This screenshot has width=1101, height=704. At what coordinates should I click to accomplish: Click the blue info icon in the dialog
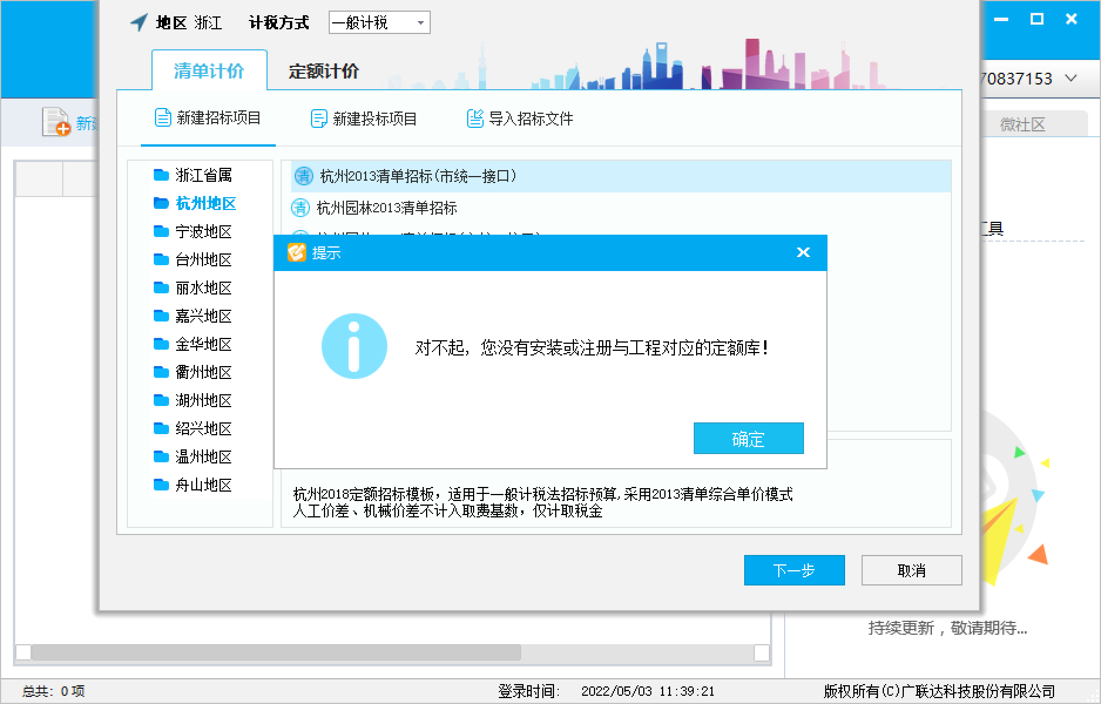click(354, 346)
